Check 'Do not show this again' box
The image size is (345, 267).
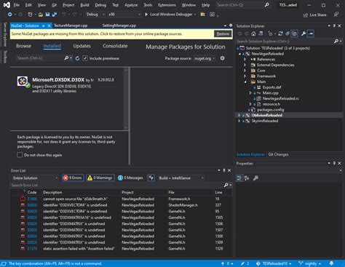click(x=20, y=155)
